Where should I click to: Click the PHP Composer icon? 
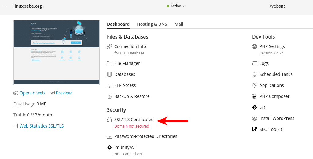(255, 96)
